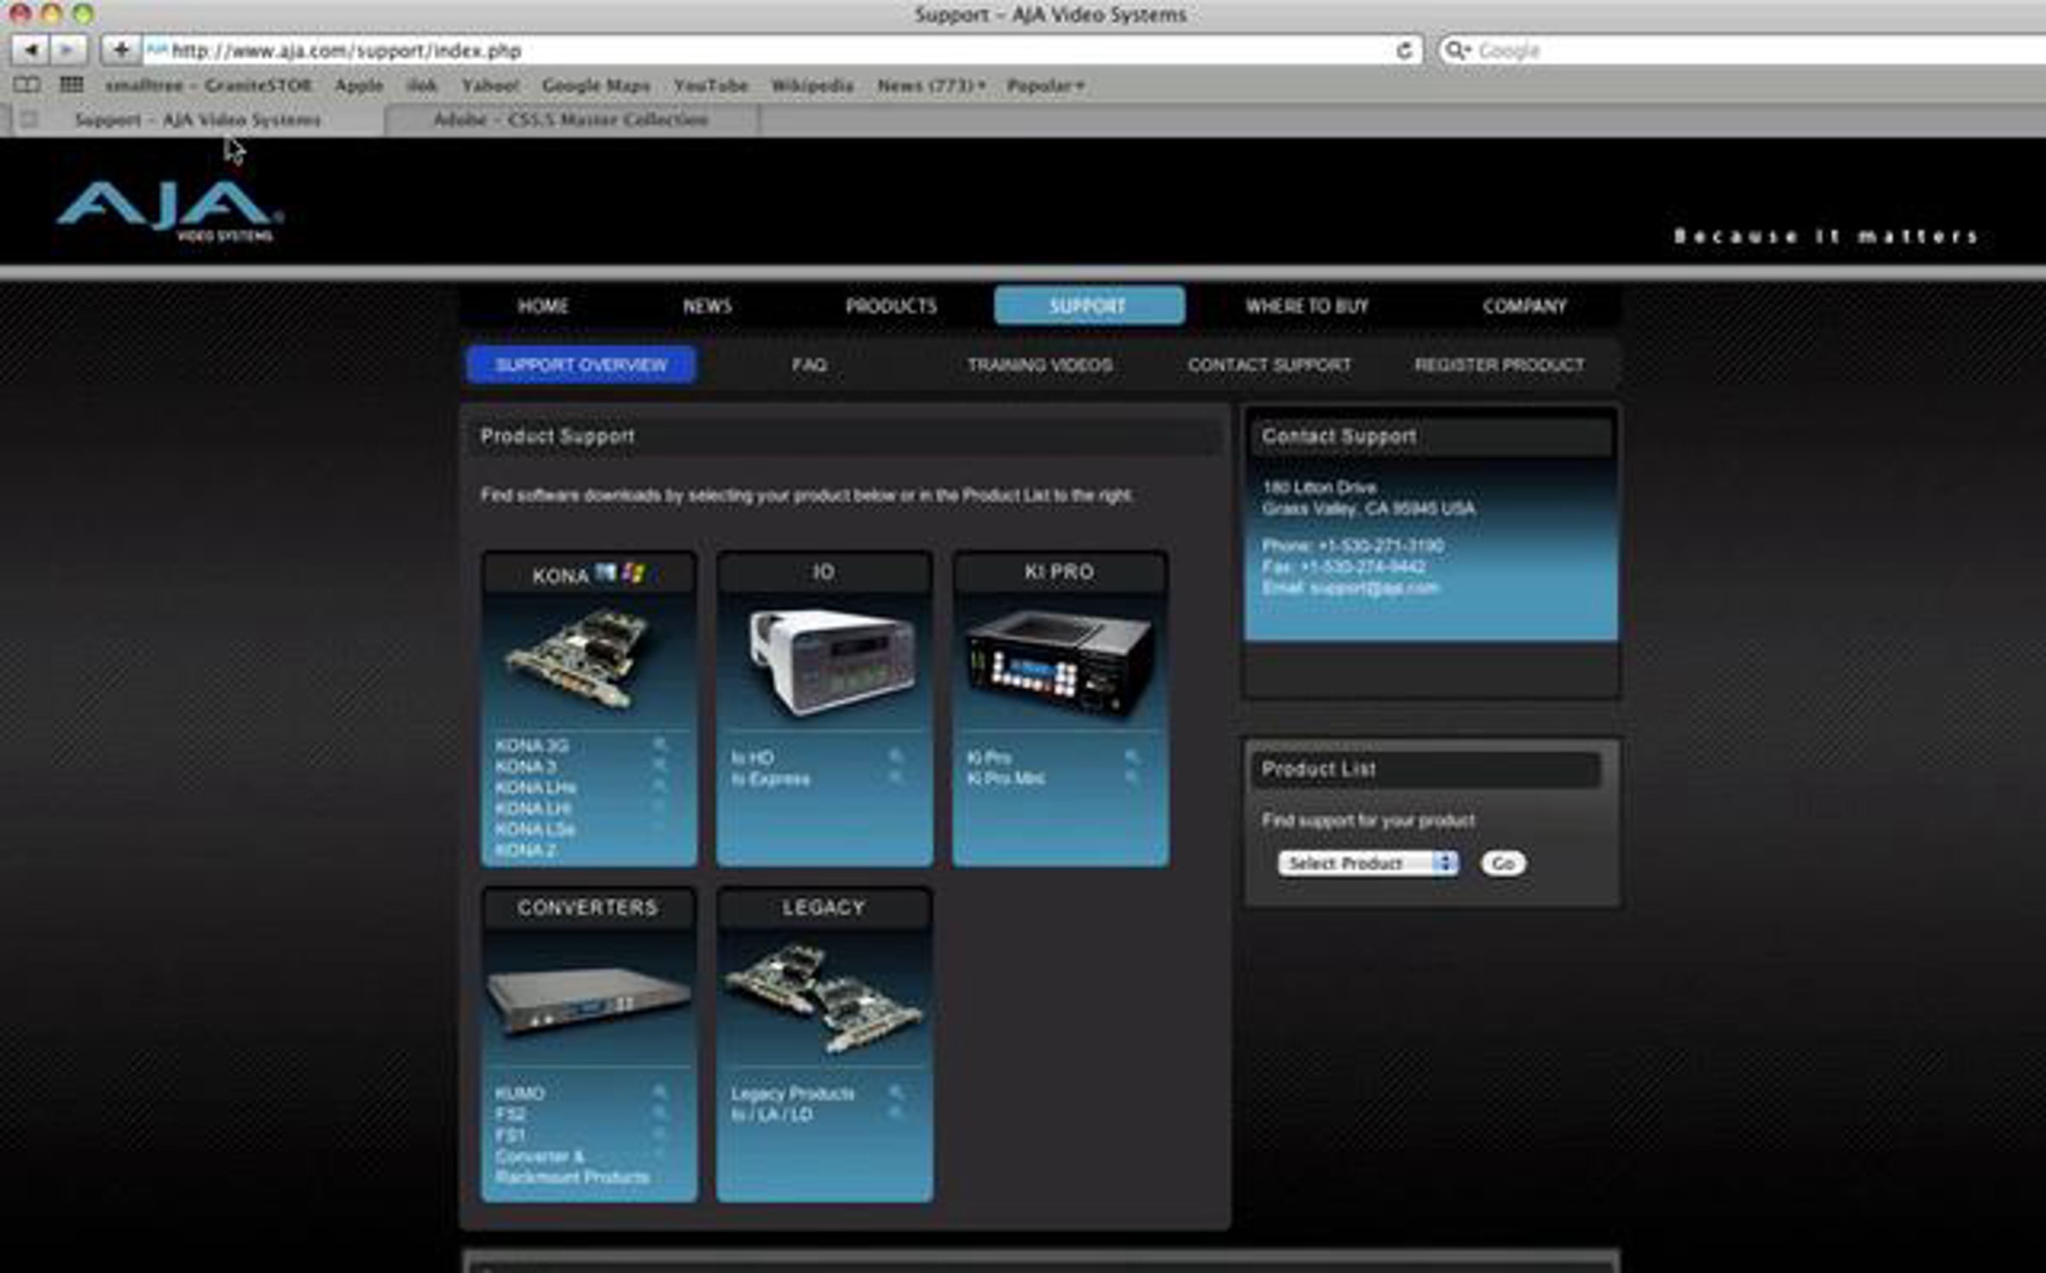The image size is (2046, 1273).
Task: Click the plus add-bookmark button
Action: pos(121,50)
